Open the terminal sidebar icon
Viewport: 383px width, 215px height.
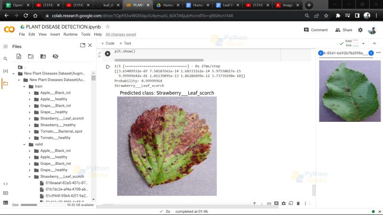pos(5,203)
